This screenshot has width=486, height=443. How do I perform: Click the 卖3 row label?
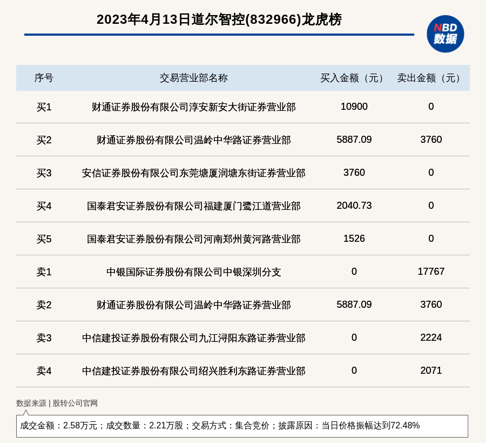[44, 338]
